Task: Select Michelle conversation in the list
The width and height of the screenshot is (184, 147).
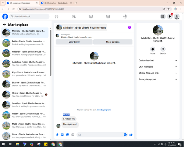Action: pyautogui.click(x=25, y=32)
